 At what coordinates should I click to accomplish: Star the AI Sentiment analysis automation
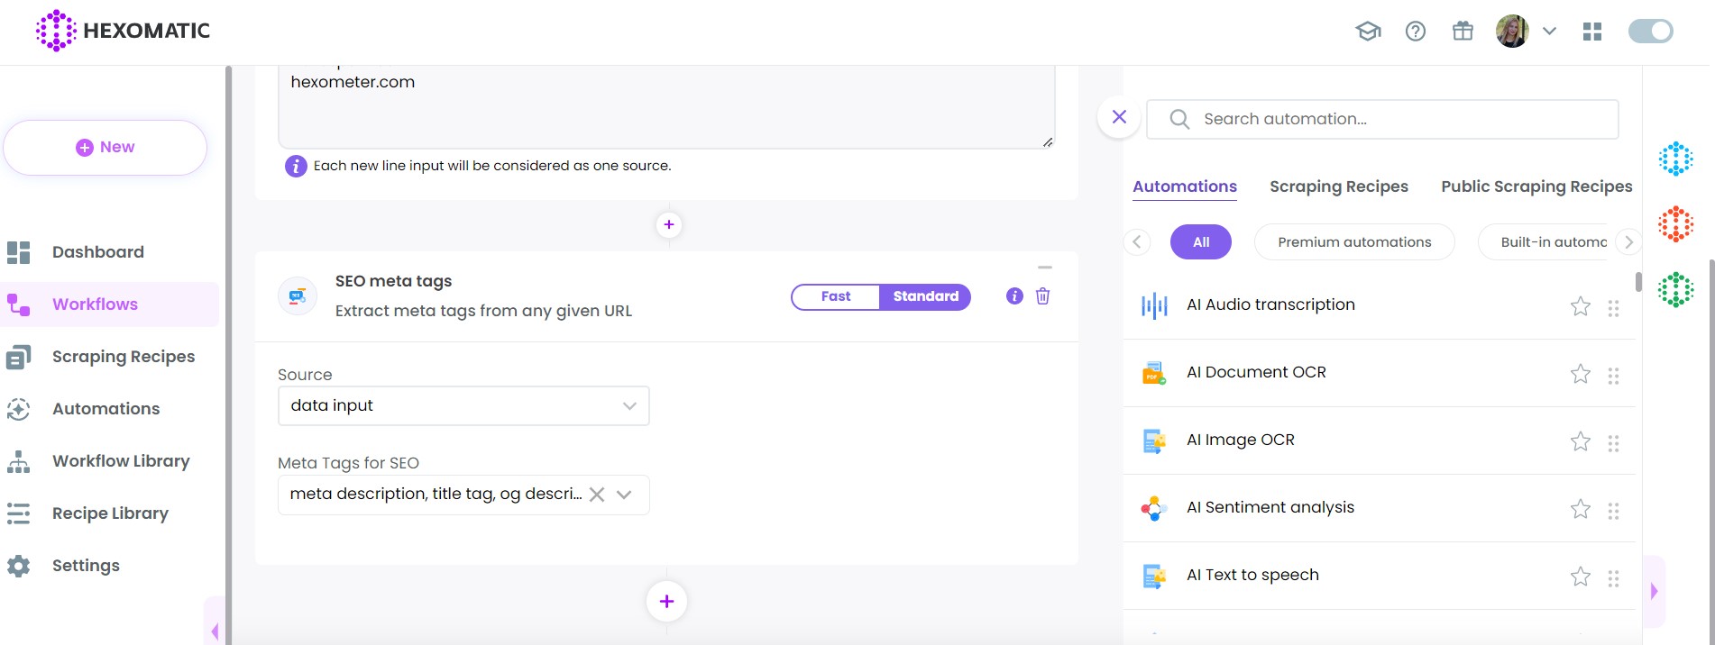pos(1580,509)
